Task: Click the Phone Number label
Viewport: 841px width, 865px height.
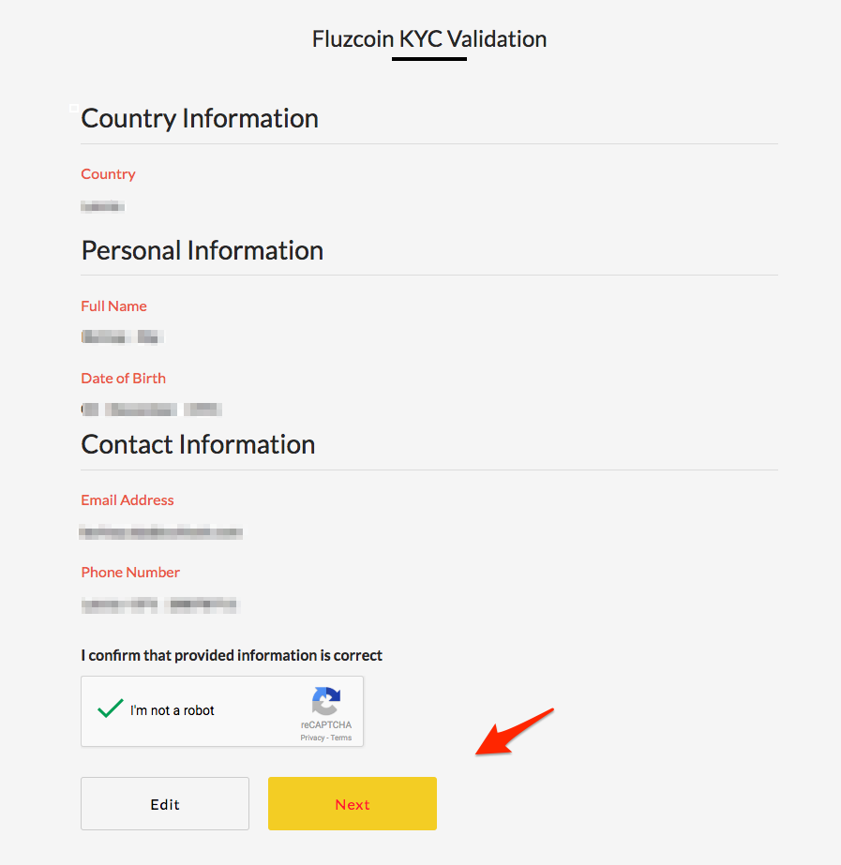Action: (x=130, y=573)
